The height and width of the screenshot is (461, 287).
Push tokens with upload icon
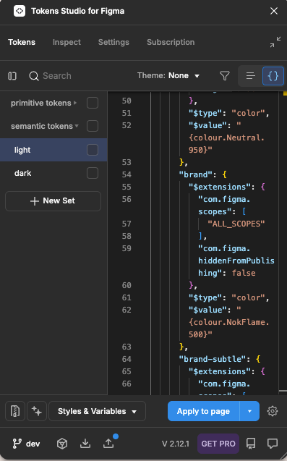108,444
